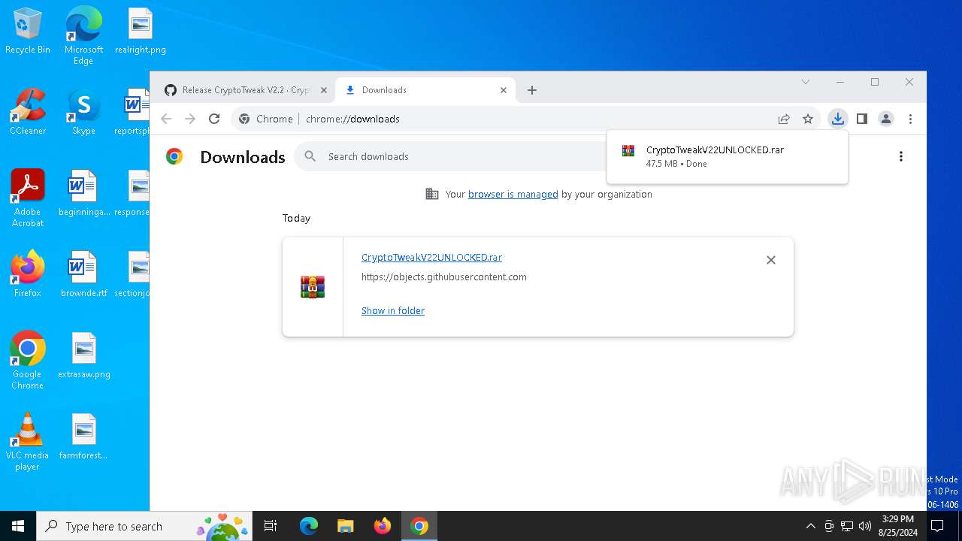962x541 pixels.
Task: Click share page icon in address bar
Action: click(x=784, y=119)
